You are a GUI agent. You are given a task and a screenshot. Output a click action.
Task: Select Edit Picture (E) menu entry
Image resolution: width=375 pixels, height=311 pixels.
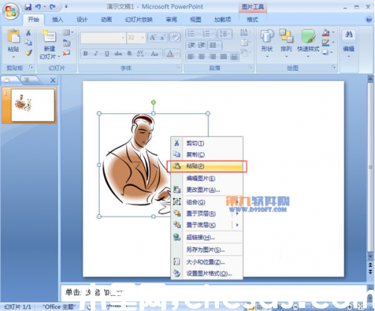point(207,178)
